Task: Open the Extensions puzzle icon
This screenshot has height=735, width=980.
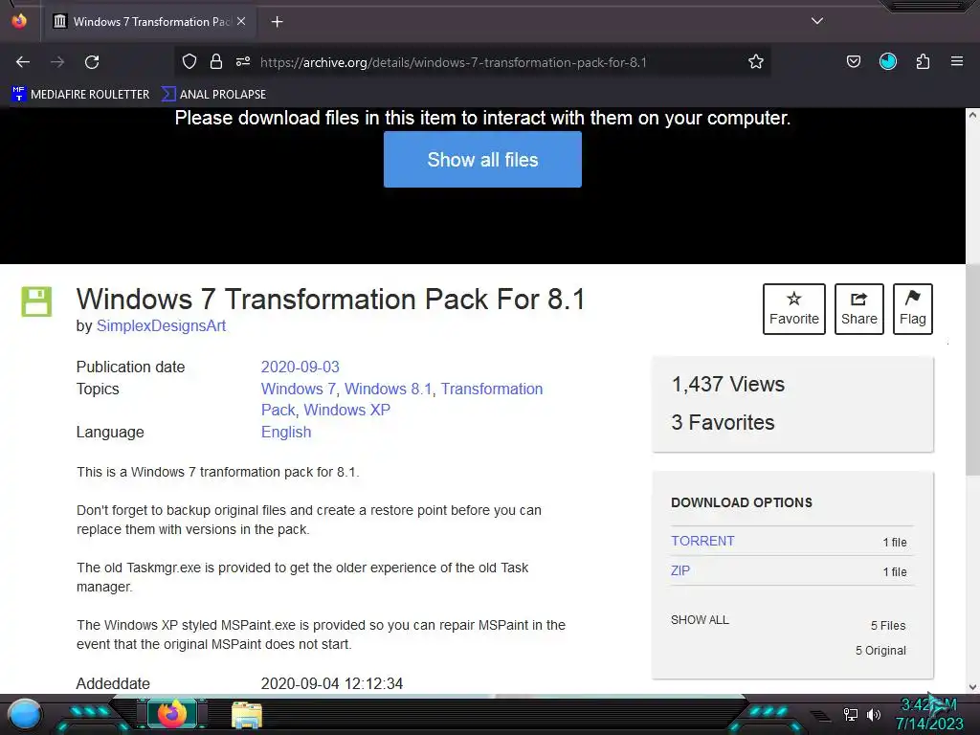Action: point(923,61)
